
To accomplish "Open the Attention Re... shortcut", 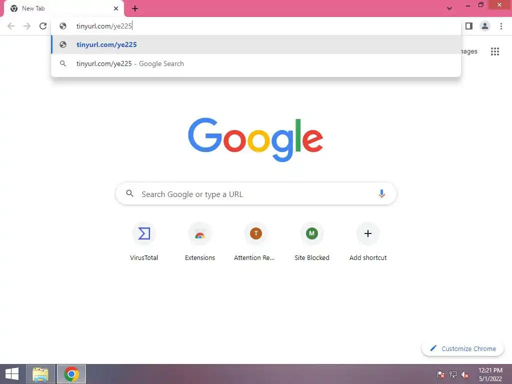I will tap(255, 242).
